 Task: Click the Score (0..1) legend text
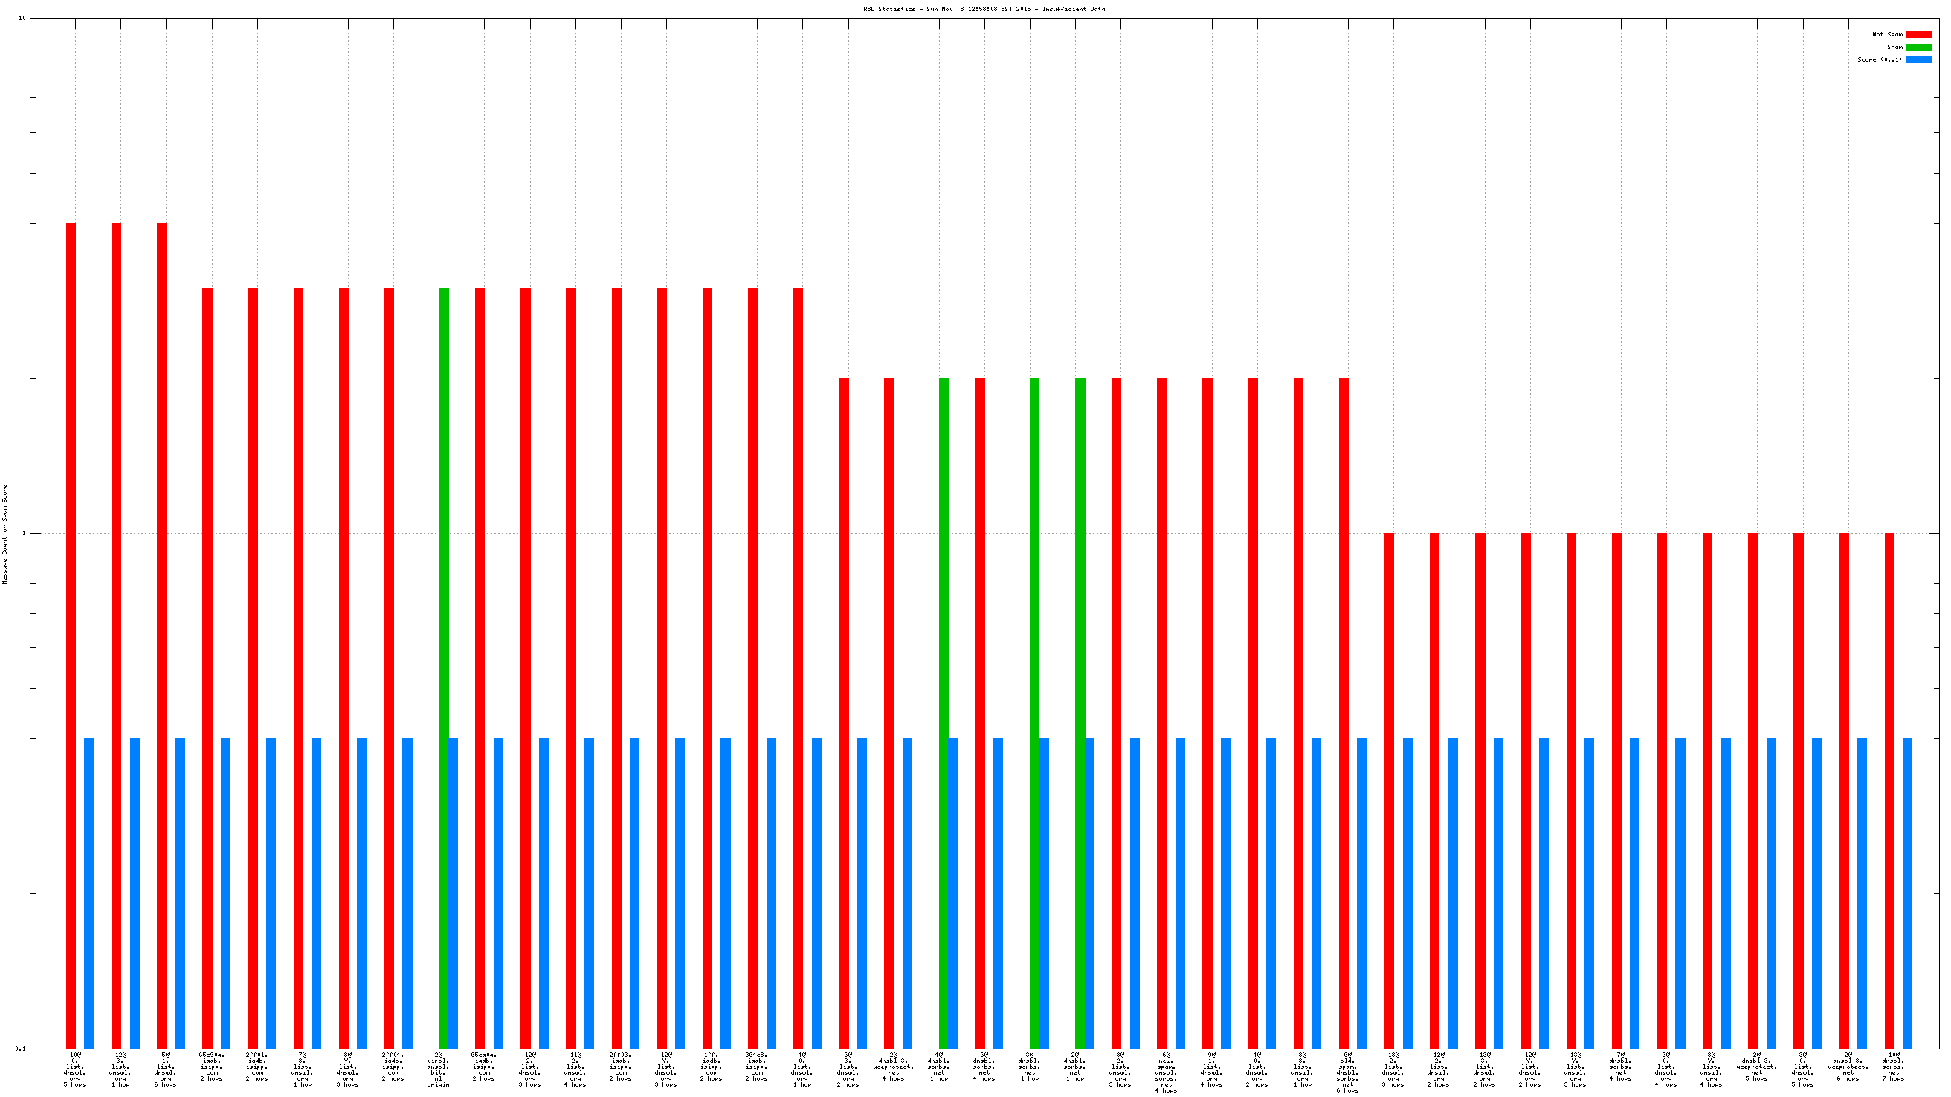(x=1879, y=59)
